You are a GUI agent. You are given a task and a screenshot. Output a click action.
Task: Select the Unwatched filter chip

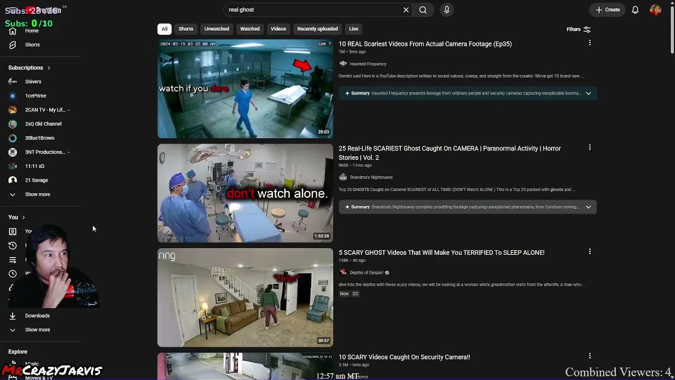217,29
